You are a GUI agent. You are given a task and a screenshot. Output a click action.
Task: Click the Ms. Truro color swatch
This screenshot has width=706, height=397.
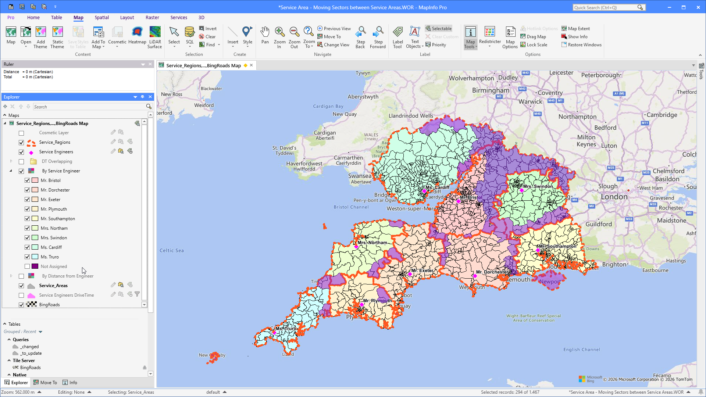35,257
